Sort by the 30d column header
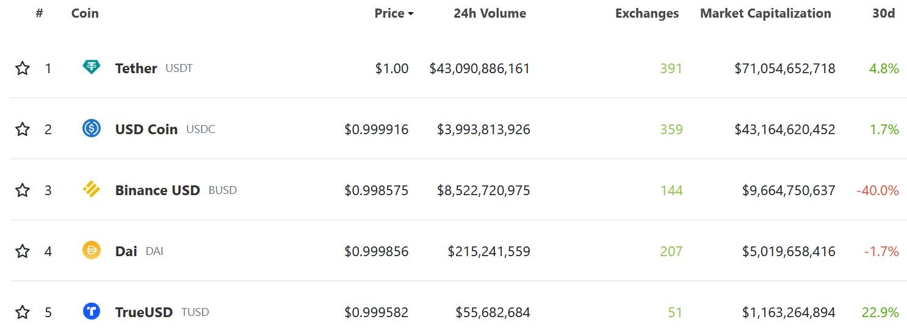Viewport: 907px width, 333px height. coord(883,13)
